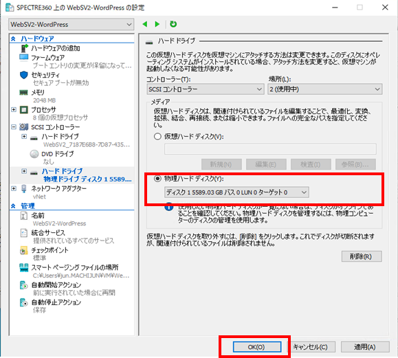398x358 pixels.
Task: Select the 物理ハード ディスク radio button
Action: click(157, 179)
